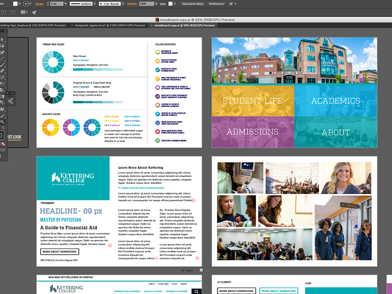
Task: Select the Zoom magnifier tool
Action: coord(2,122)
